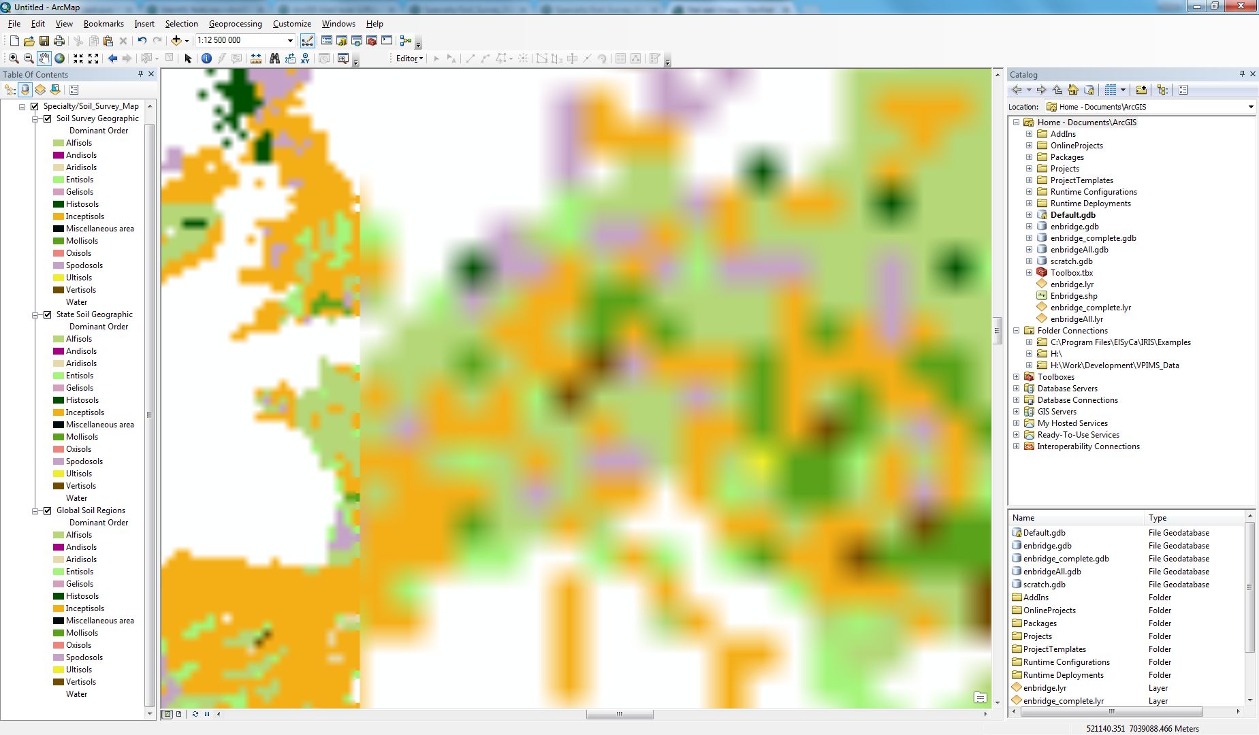Click the Add Data button
Screen dimensions: 1259x735
(x=176, y=41)
